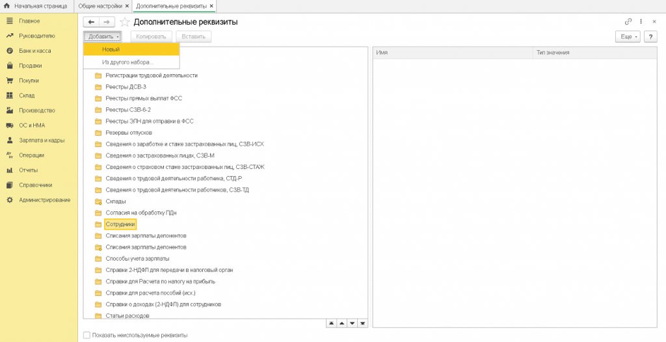The image size is (666, 342).
Task: Open the Главное section icon
Action: [x=10, y=21]
